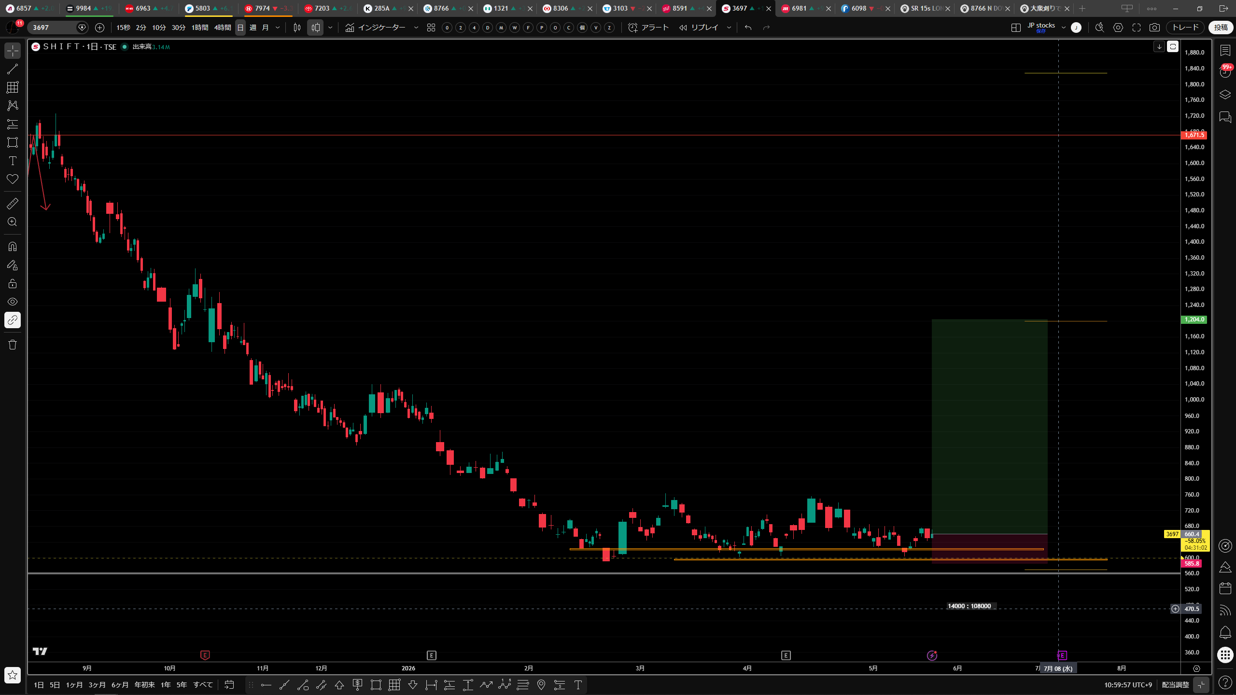The width and height of the screenshot is (1236, 695).
Task: Click the トレード button
Action: tap(1186, 28)
